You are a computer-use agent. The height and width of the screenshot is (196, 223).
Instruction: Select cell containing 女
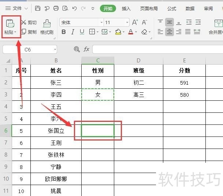click(98, 95)
